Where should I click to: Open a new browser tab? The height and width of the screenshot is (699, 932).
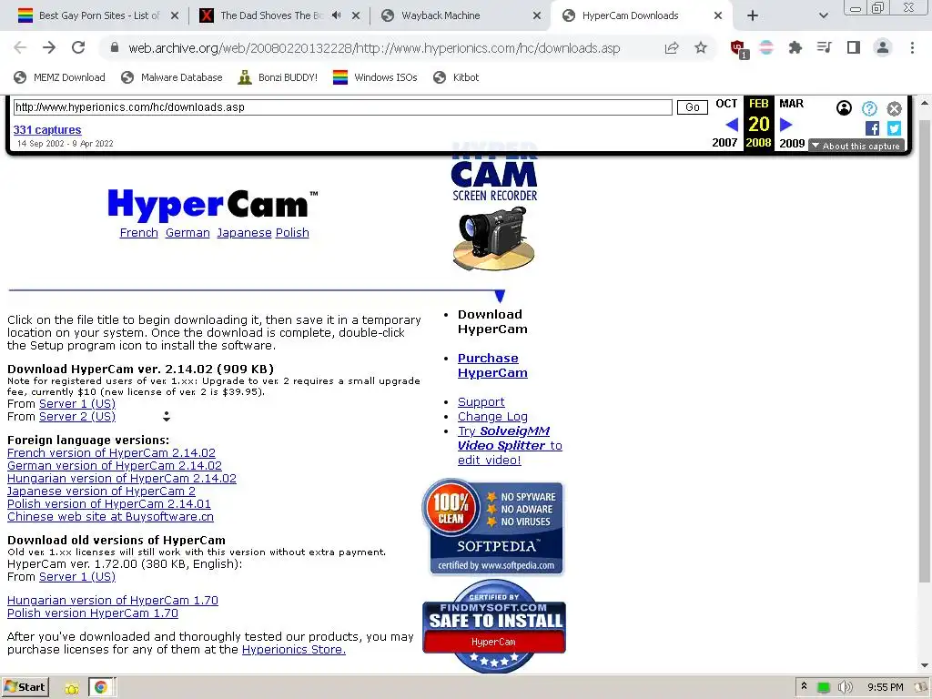click(752, 16)
